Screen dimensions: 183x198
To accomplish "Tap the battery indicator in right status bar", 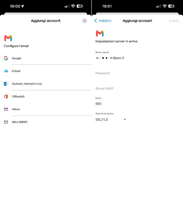I will pyautogui.click(x=172, y=6).
